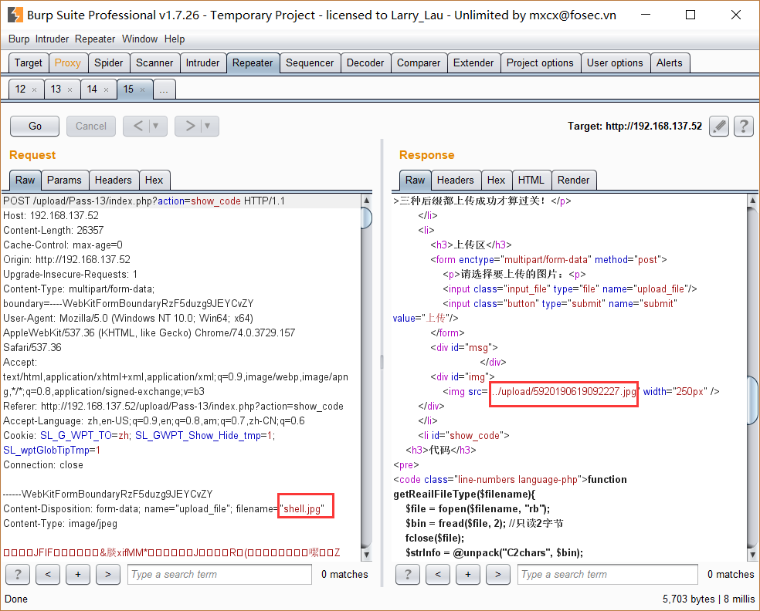The image size is (760, 611).
Task: Switch to the Decoder tab
Action: click(x=365, y=63)
